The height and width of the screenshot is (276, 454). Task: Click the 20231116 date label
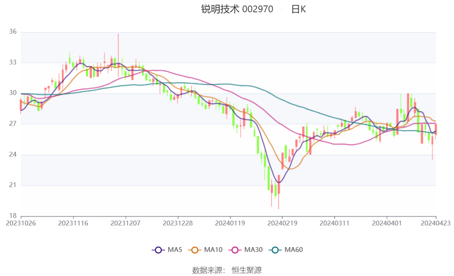click(x=73, y=223)
